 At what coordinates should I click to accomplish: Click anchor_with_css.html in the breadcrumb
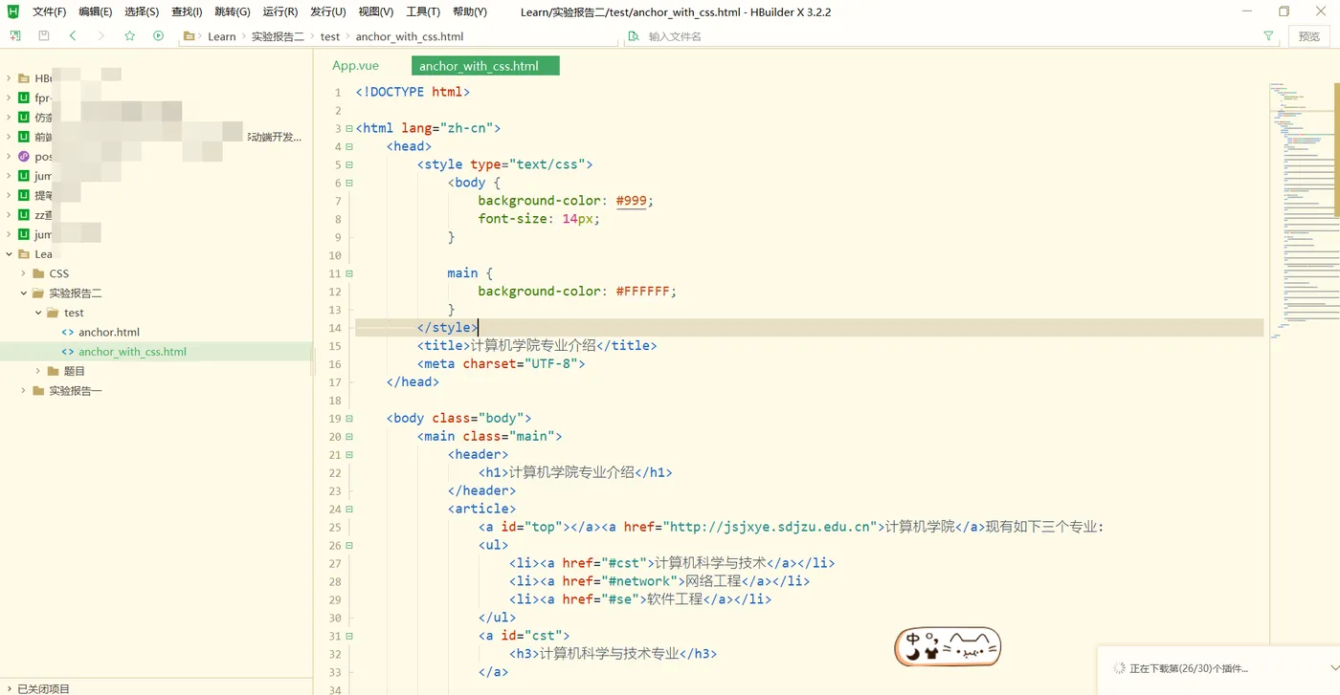[x=410, y=36]
